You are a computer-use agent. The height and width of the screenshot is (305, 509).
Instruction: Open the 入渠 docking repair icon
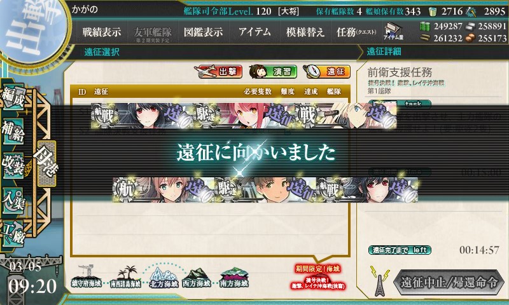[13, 200]
